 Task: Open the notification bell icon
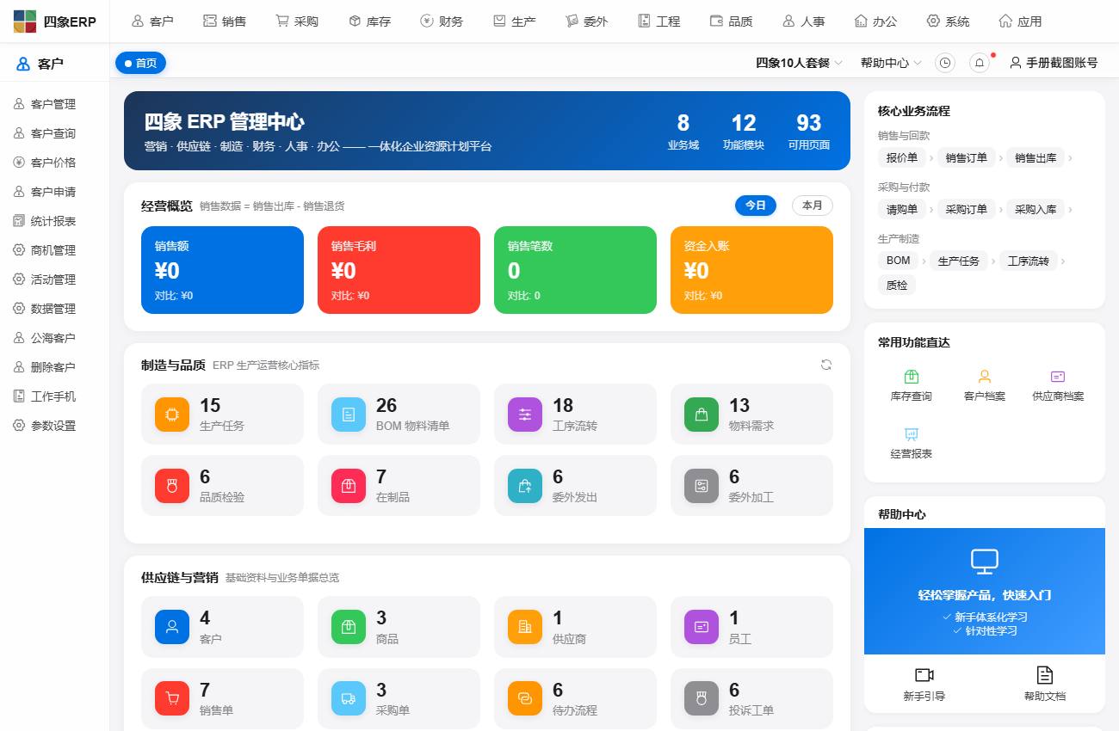[980, 63]
